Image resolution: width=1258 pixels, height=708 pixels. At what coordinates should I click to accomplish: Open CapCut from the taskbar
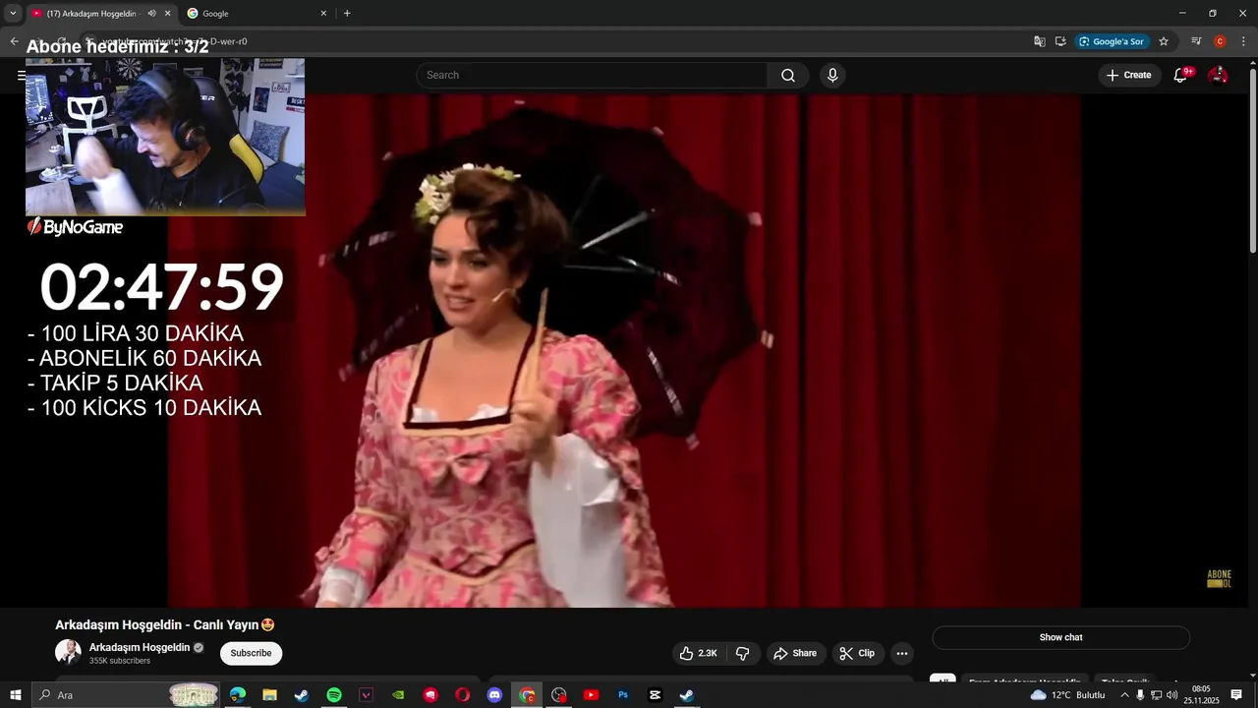tap(656, 695)
